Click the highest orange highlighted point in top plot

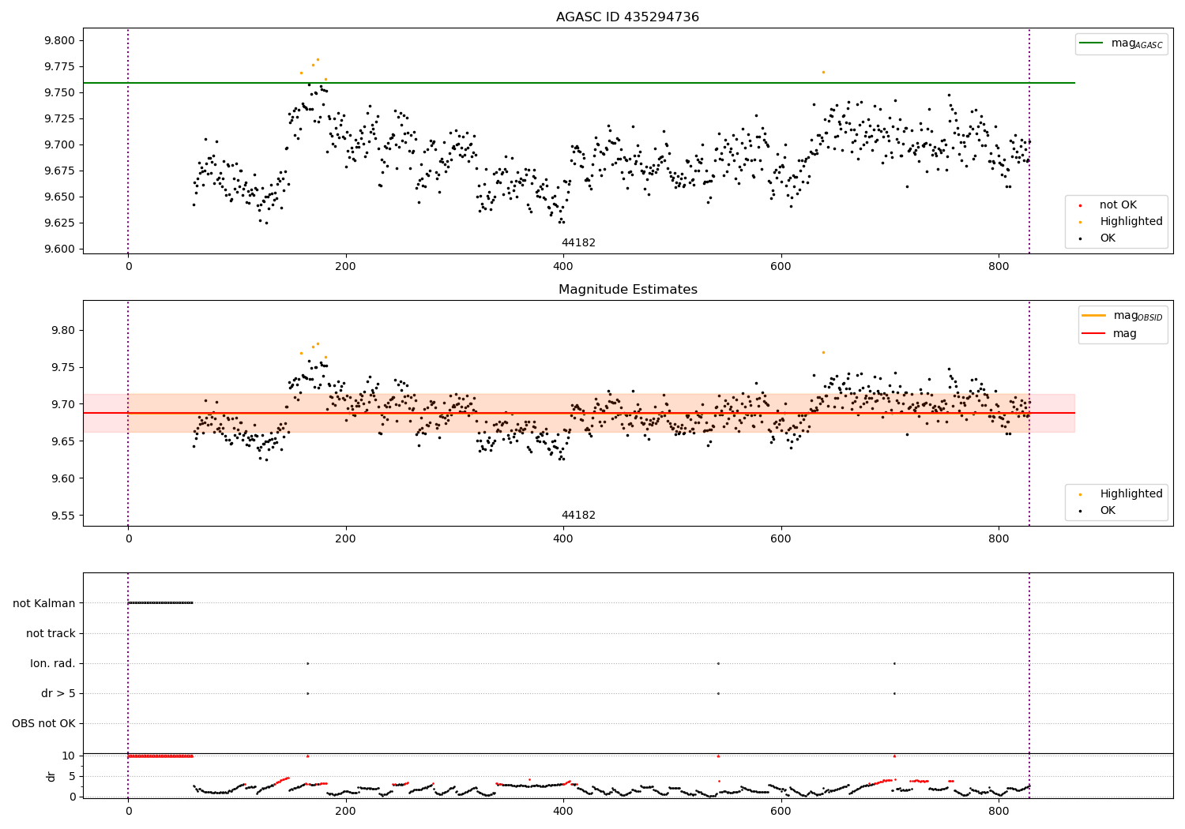click(x=318, y=59)
